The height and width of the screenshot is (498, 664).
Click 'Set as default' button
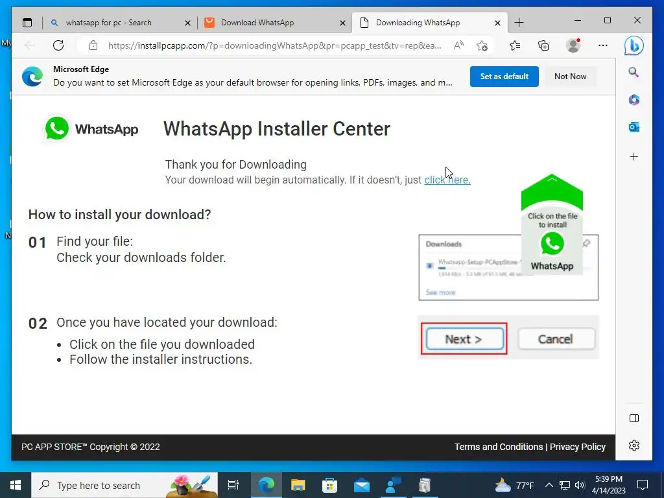click(504, 77)
